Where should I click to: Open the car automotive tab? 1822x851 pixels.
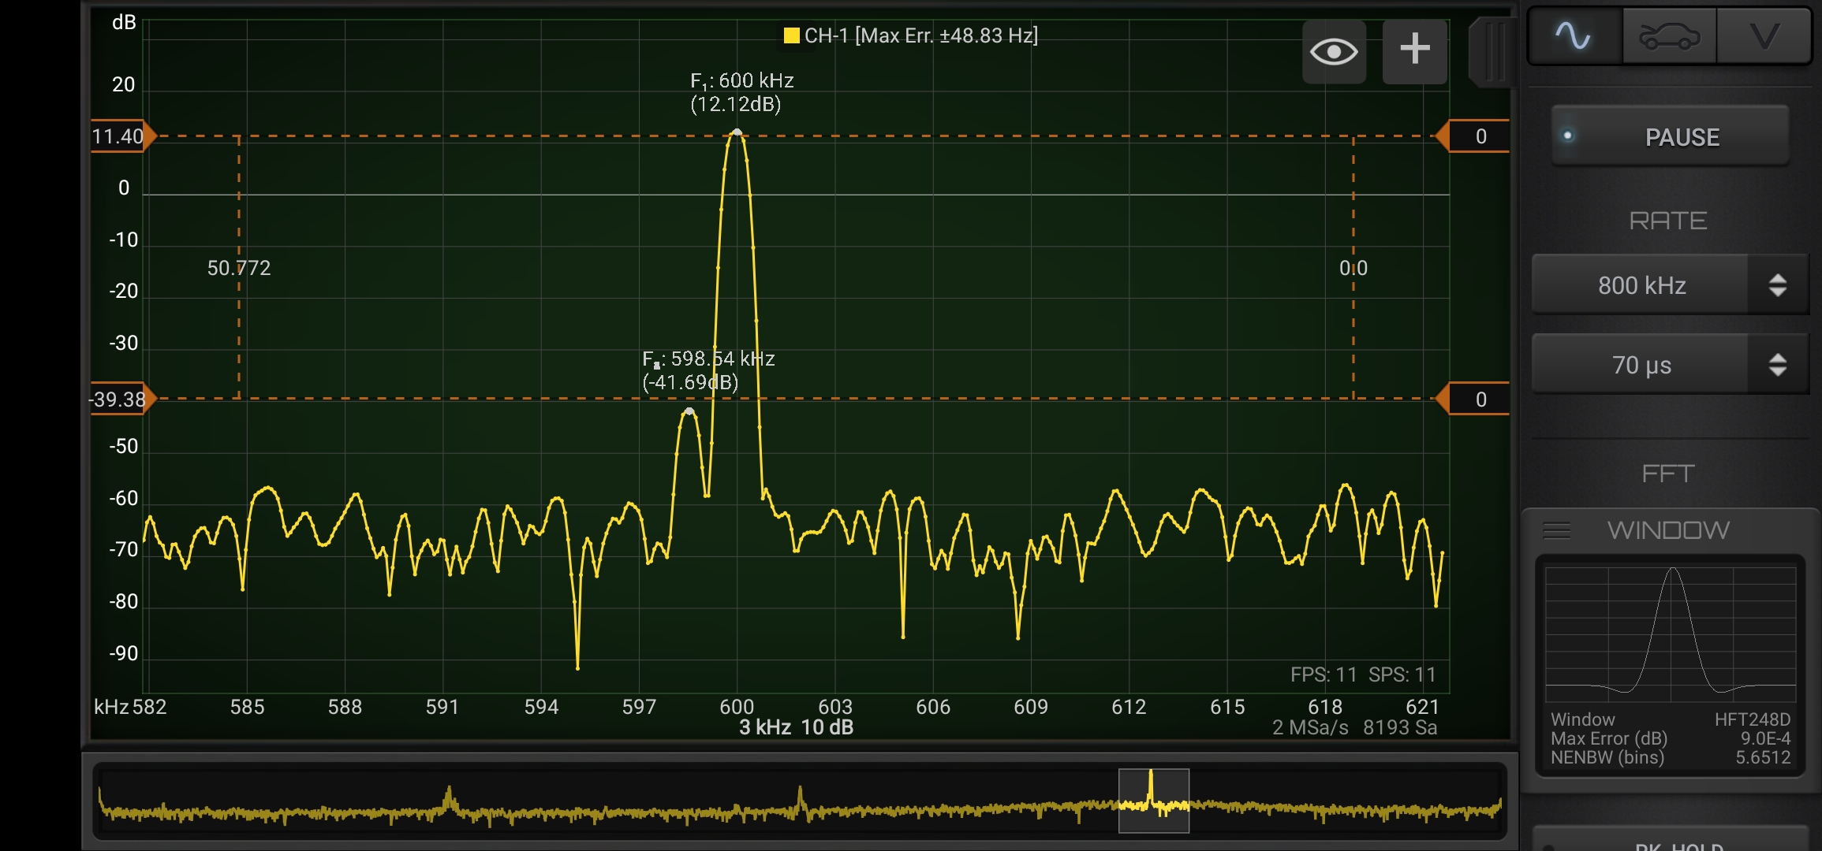tap(1669, 36)
